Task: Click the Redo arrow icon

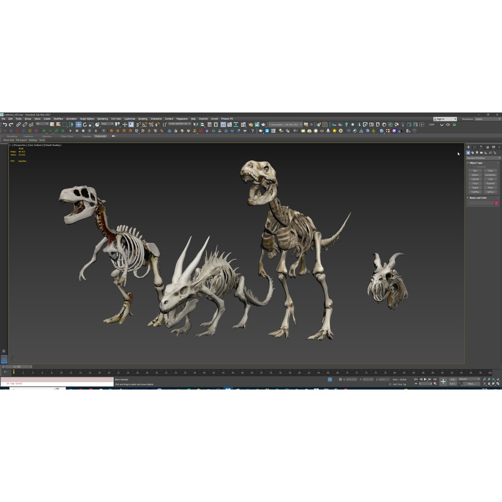Action: [x=11, y=125]
